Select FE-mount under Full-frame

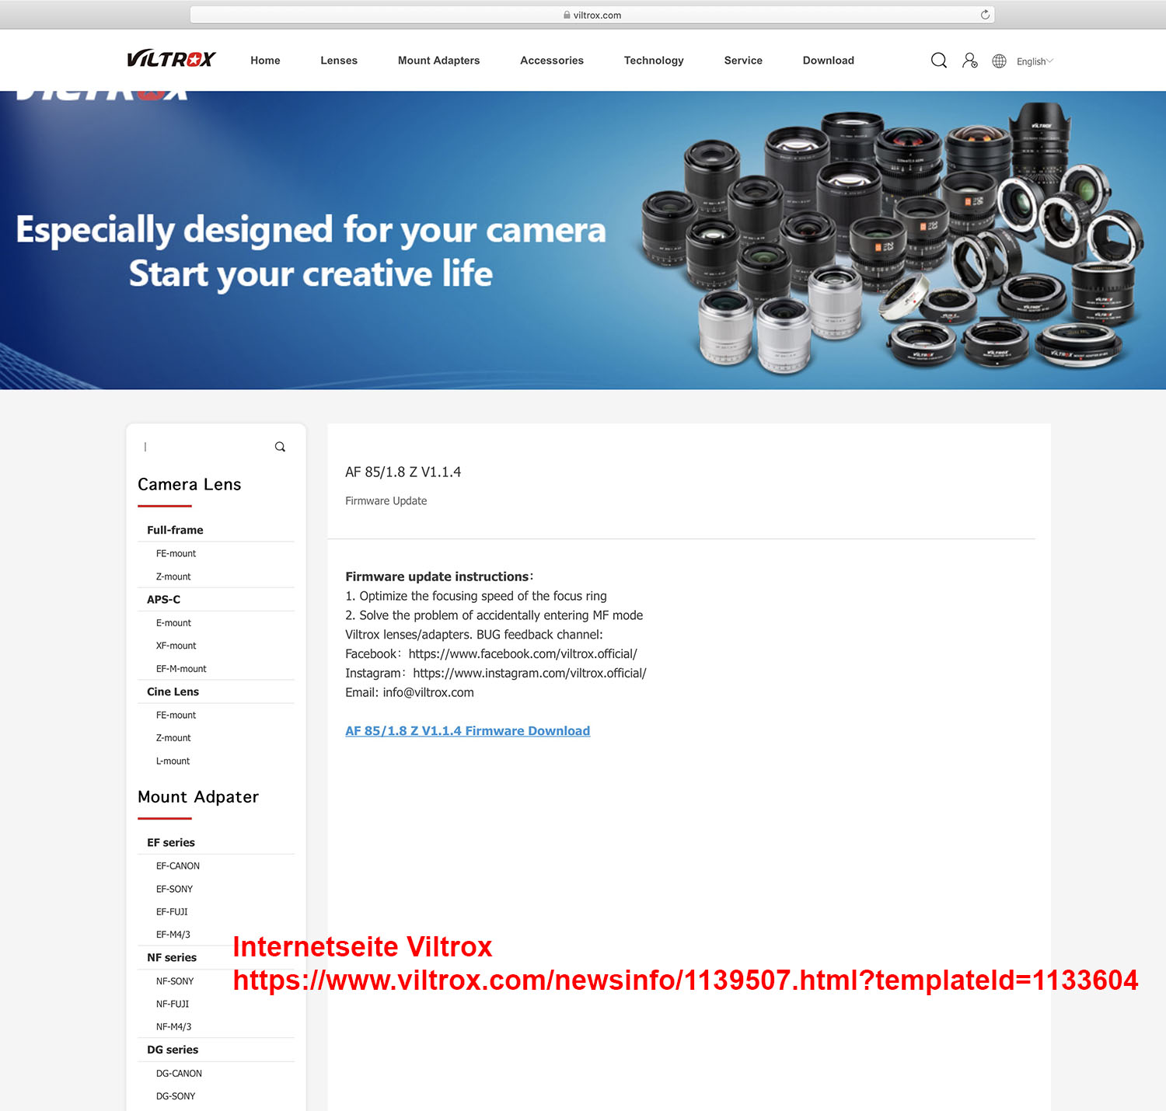tap(176, 554)
